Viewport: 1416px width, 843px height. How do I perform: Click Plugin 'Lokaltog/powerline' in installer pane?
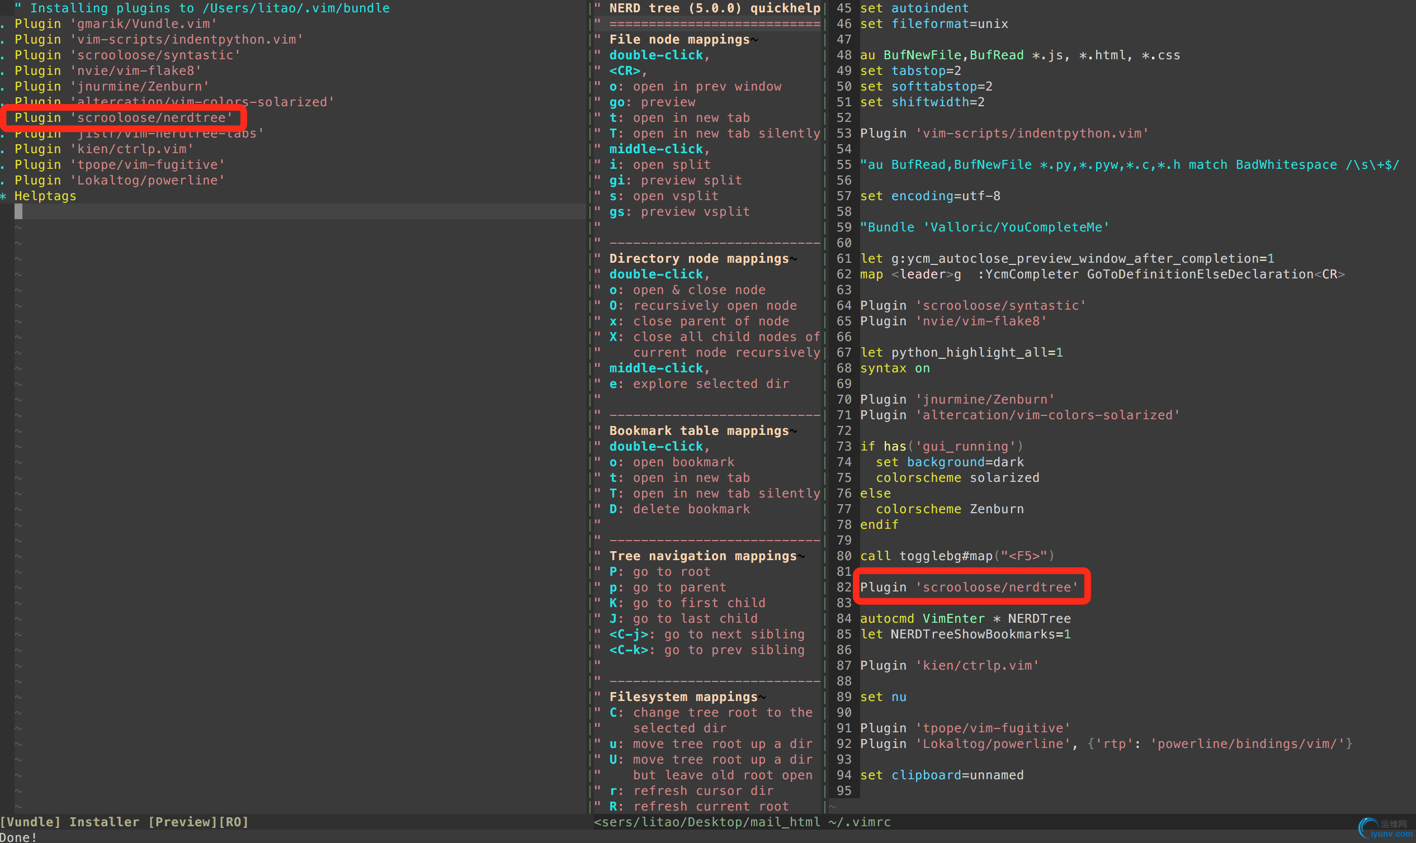[x=119, y=180]
